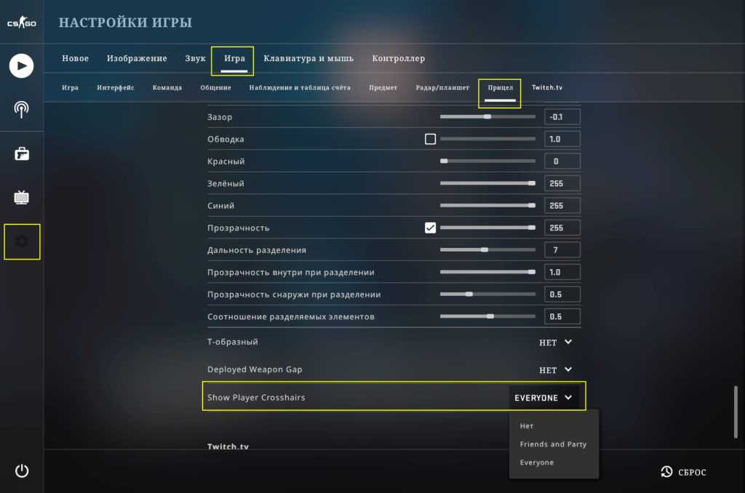Enable the Обводка checkbox
Viewport: 745px width, 493px height.
tap(430, 139)
